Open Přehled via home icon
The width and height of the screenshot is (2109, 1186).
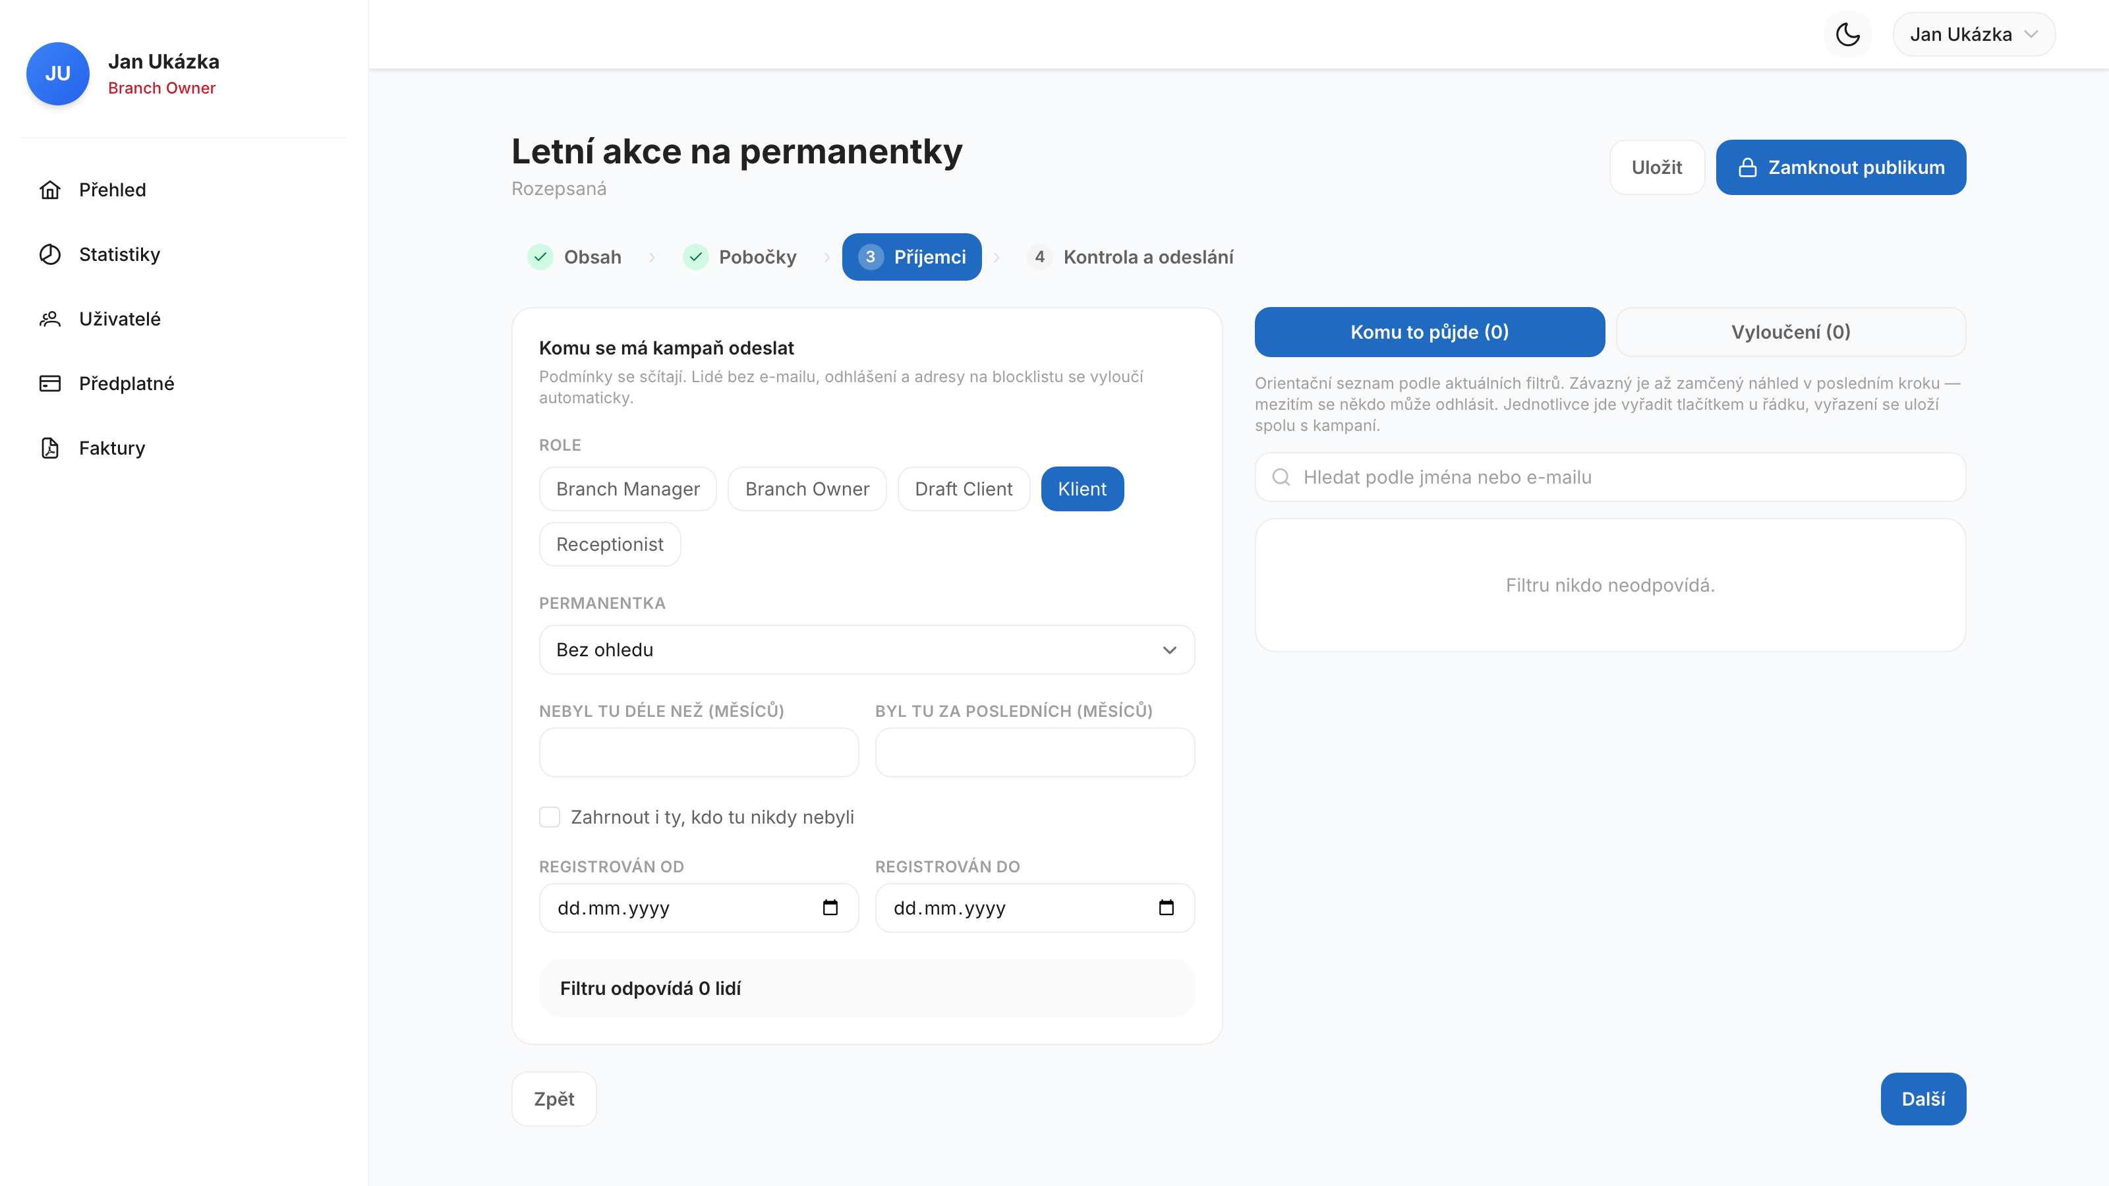[50, 190]
